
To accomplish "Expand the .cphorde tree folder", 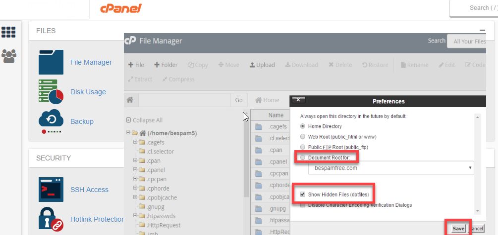I will tap(135, 188).
